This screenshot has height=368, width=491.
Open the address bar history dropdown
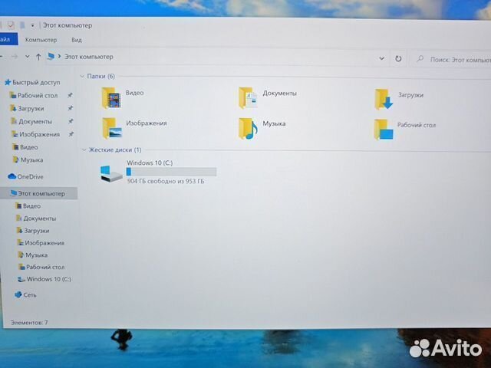[381, 58]
